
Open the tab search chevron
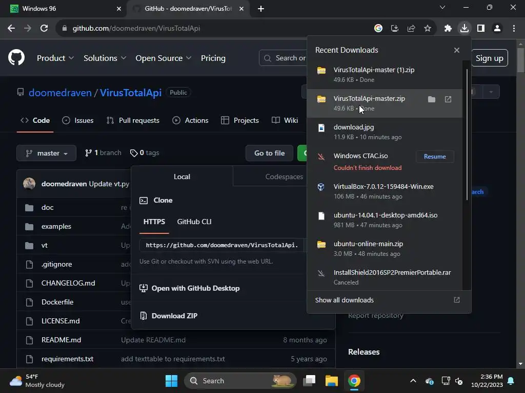click(442, 7)
